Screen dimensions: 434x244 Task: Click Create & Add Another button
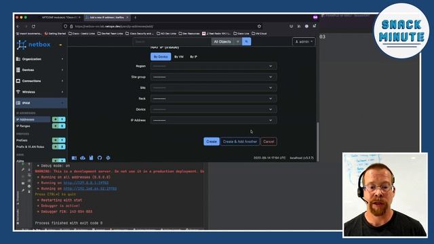point(240,142)
